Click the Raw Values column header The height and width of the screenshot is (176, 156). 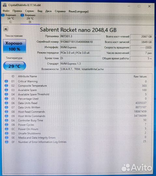tap(140, 77)
